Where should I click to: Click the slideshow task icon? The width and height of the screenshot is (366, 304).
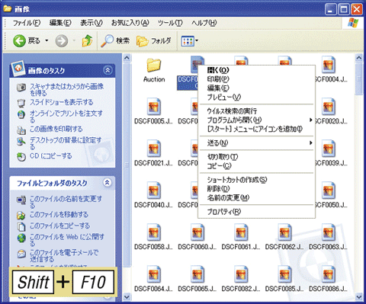pyautogui.click(x=21, y=103)
